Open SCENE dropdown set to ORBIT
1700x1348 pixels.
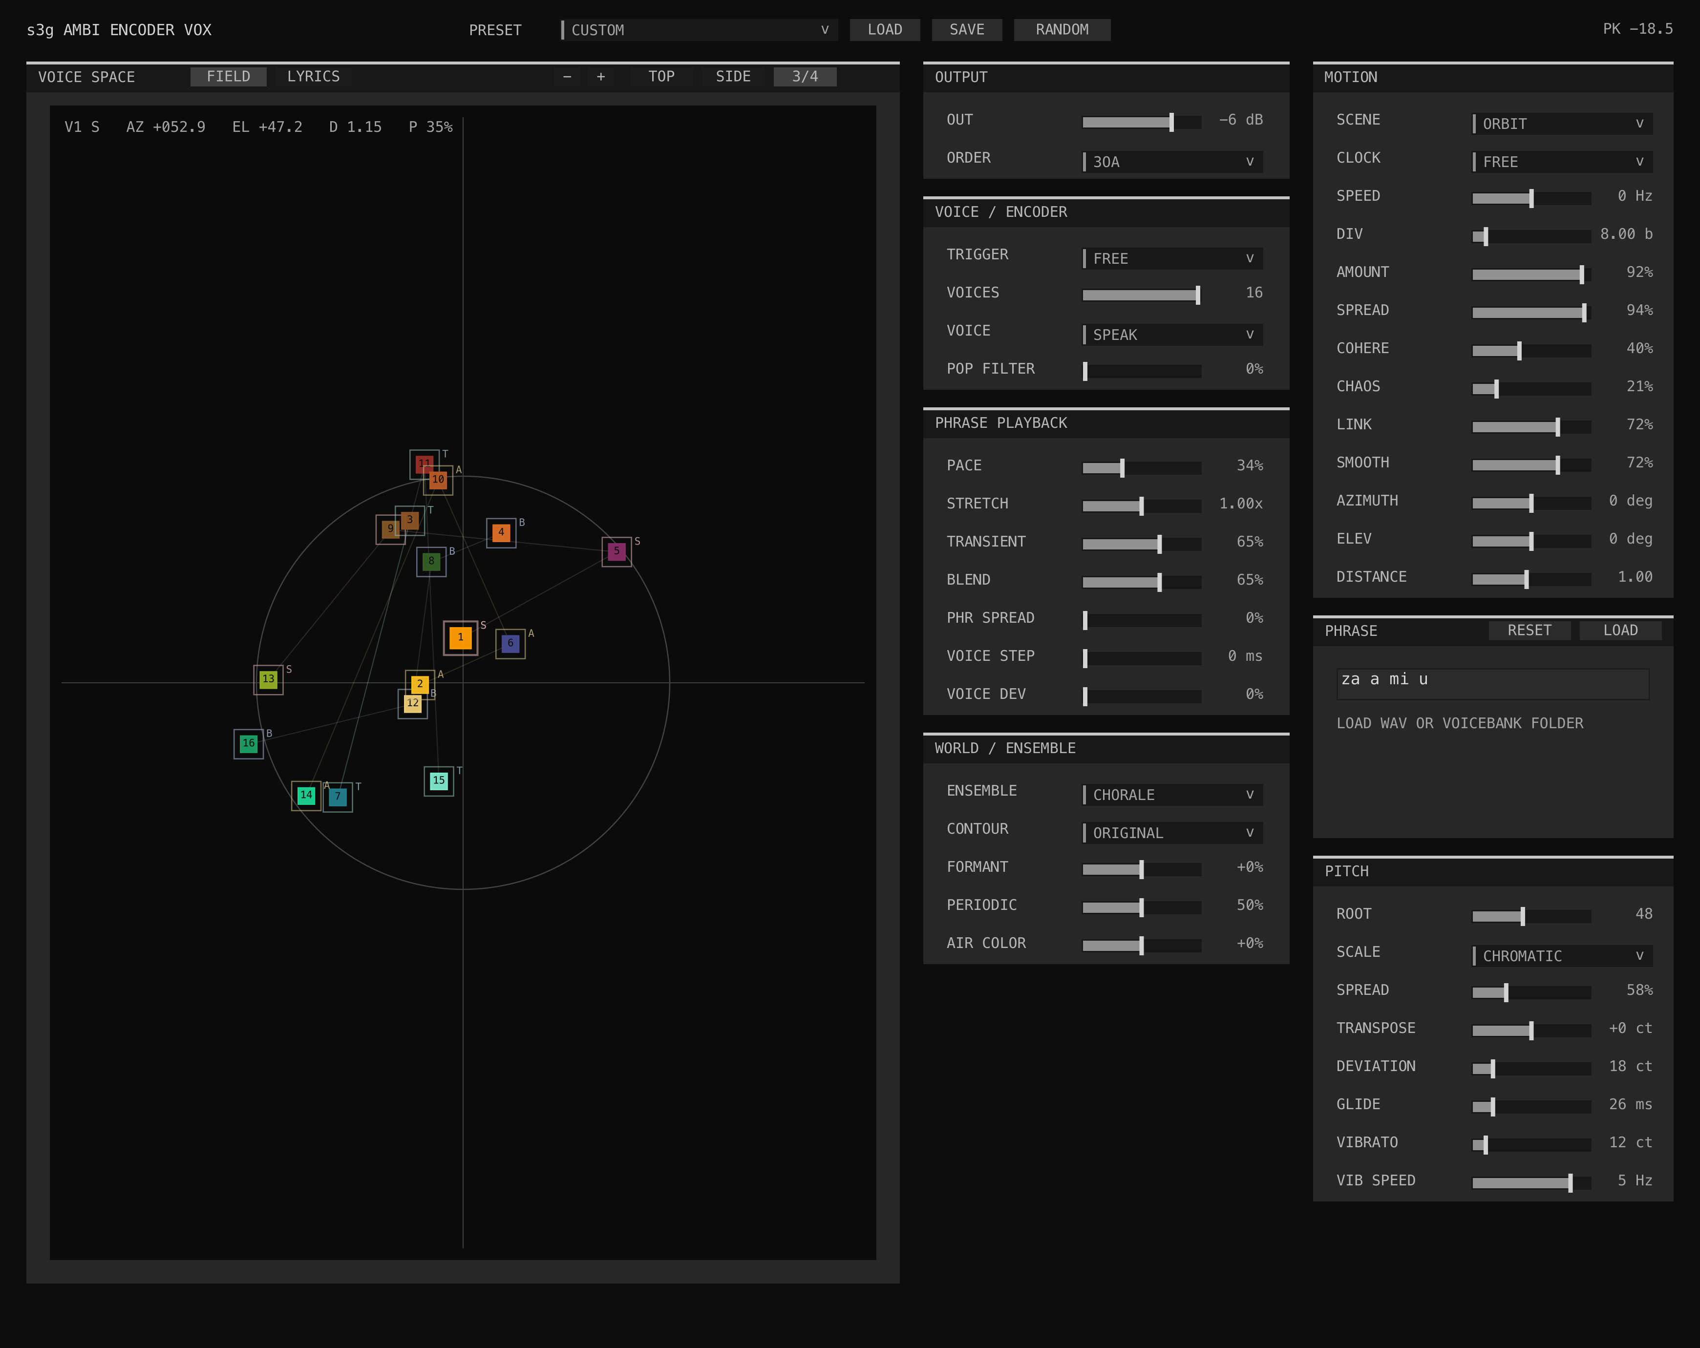click(1562, 124)
